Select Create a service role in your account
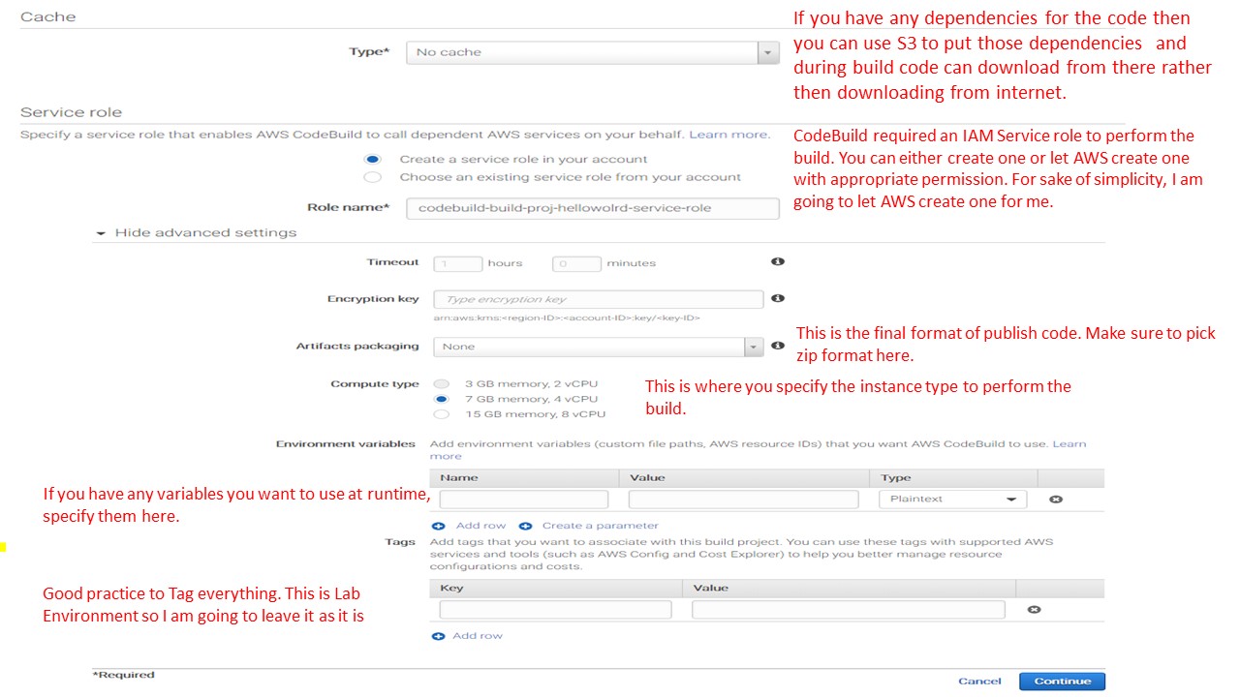 (373, 159)
